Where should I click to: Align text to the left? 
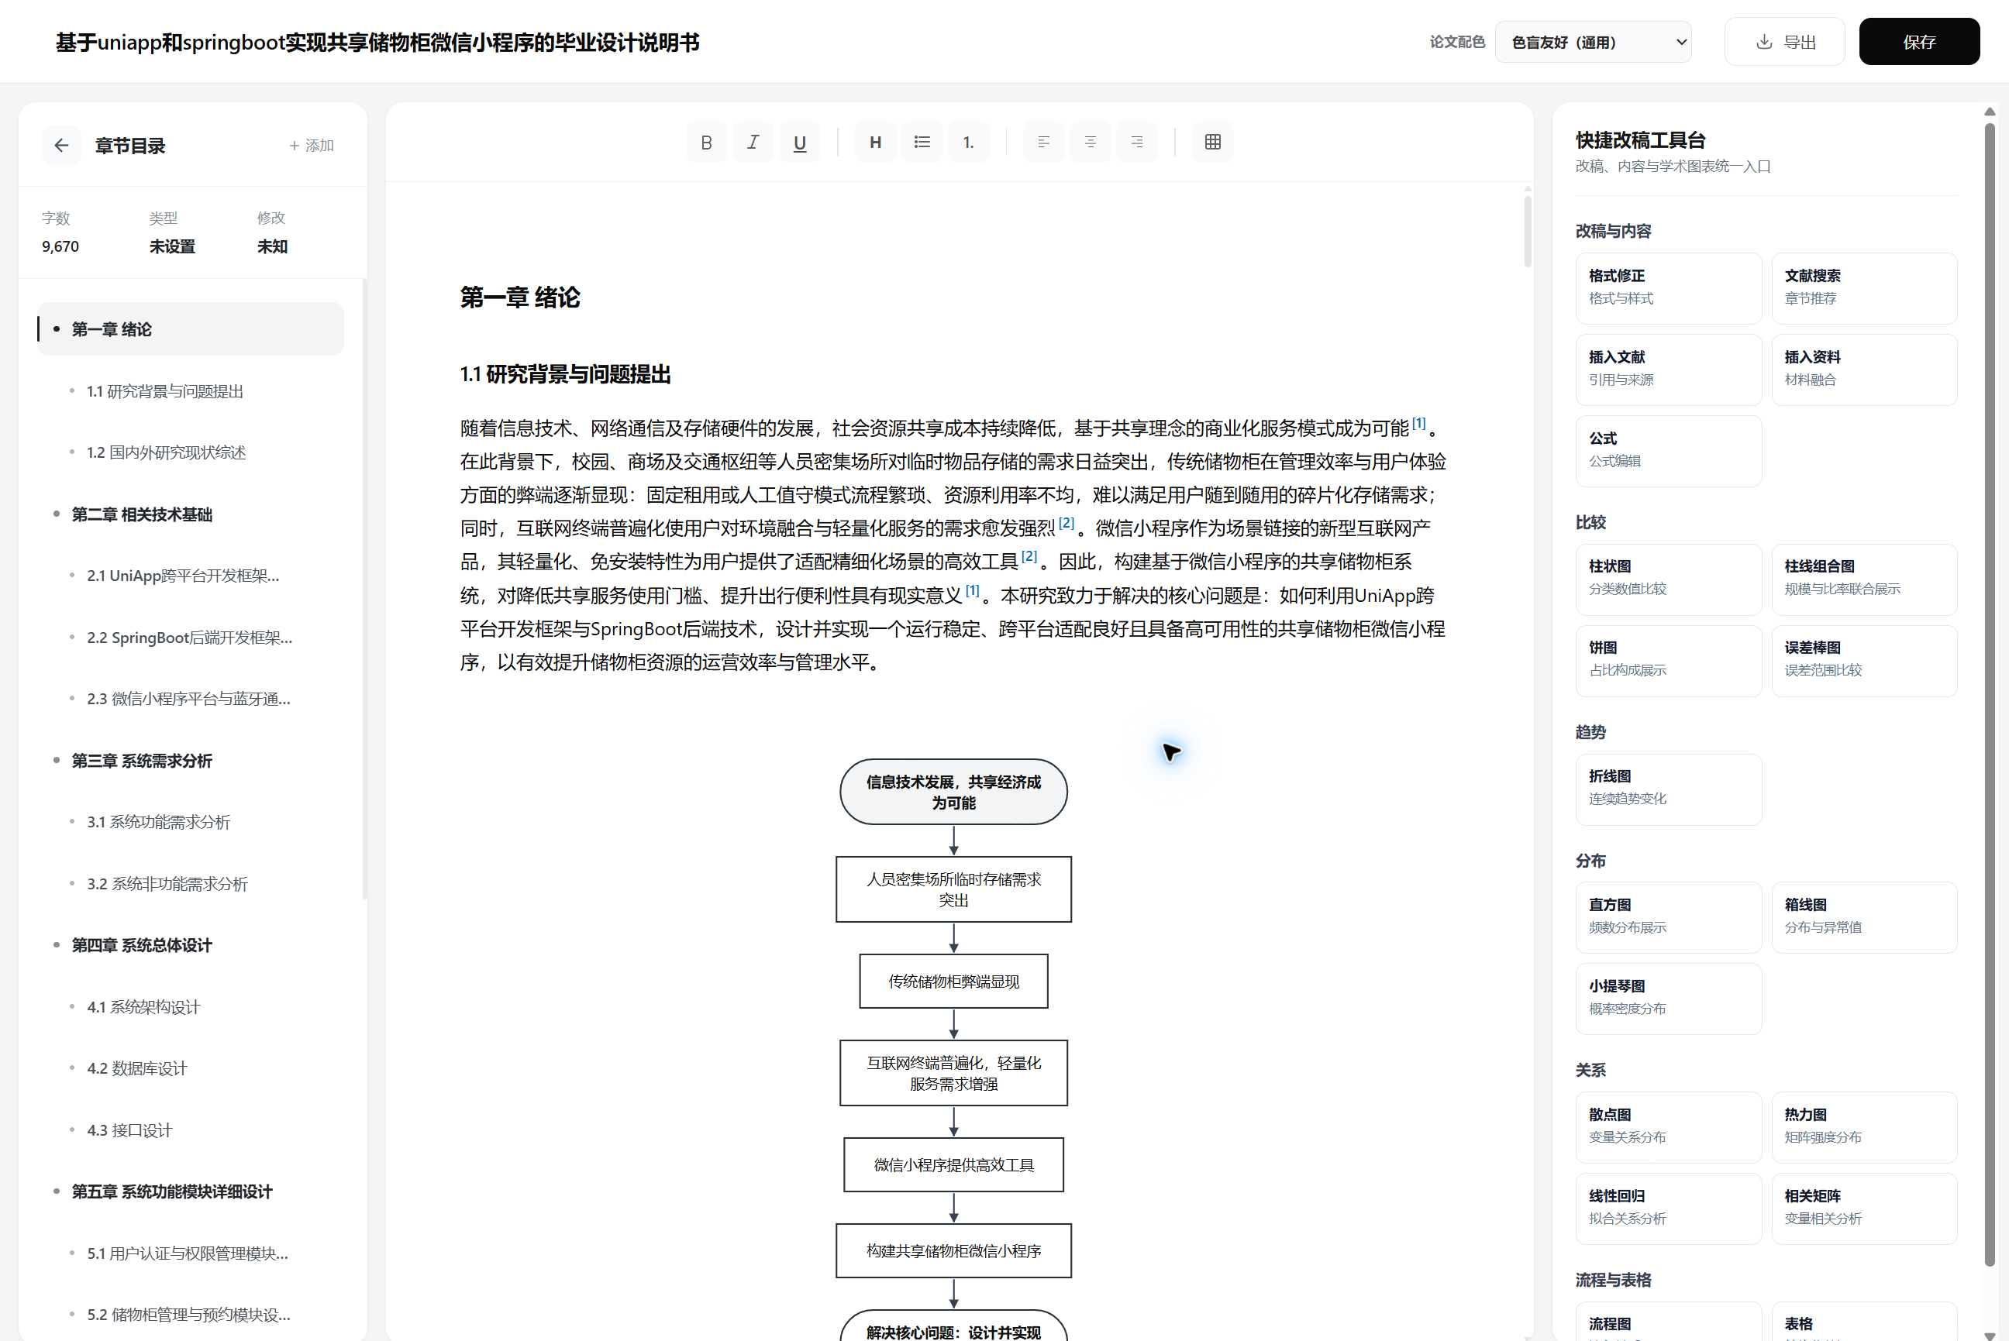coord(1044,142)
